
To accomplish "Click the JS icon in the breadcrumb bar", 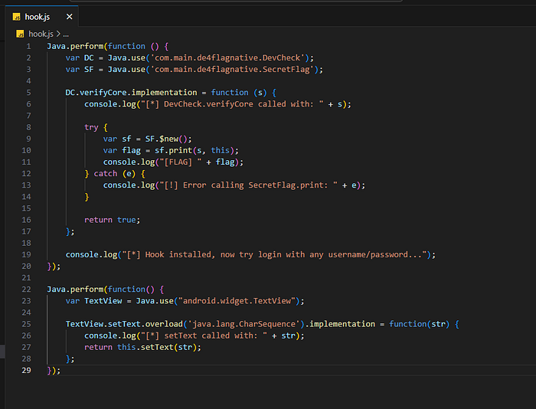I will point(20,34).
